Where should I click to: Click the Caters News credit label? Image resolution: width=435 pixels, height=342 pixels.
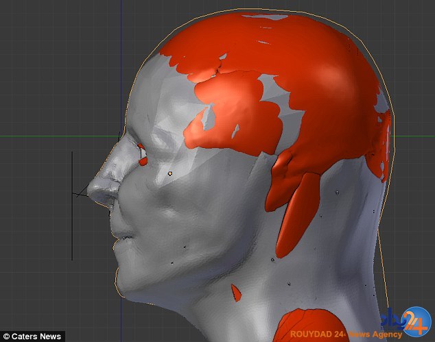click(32, 336)
